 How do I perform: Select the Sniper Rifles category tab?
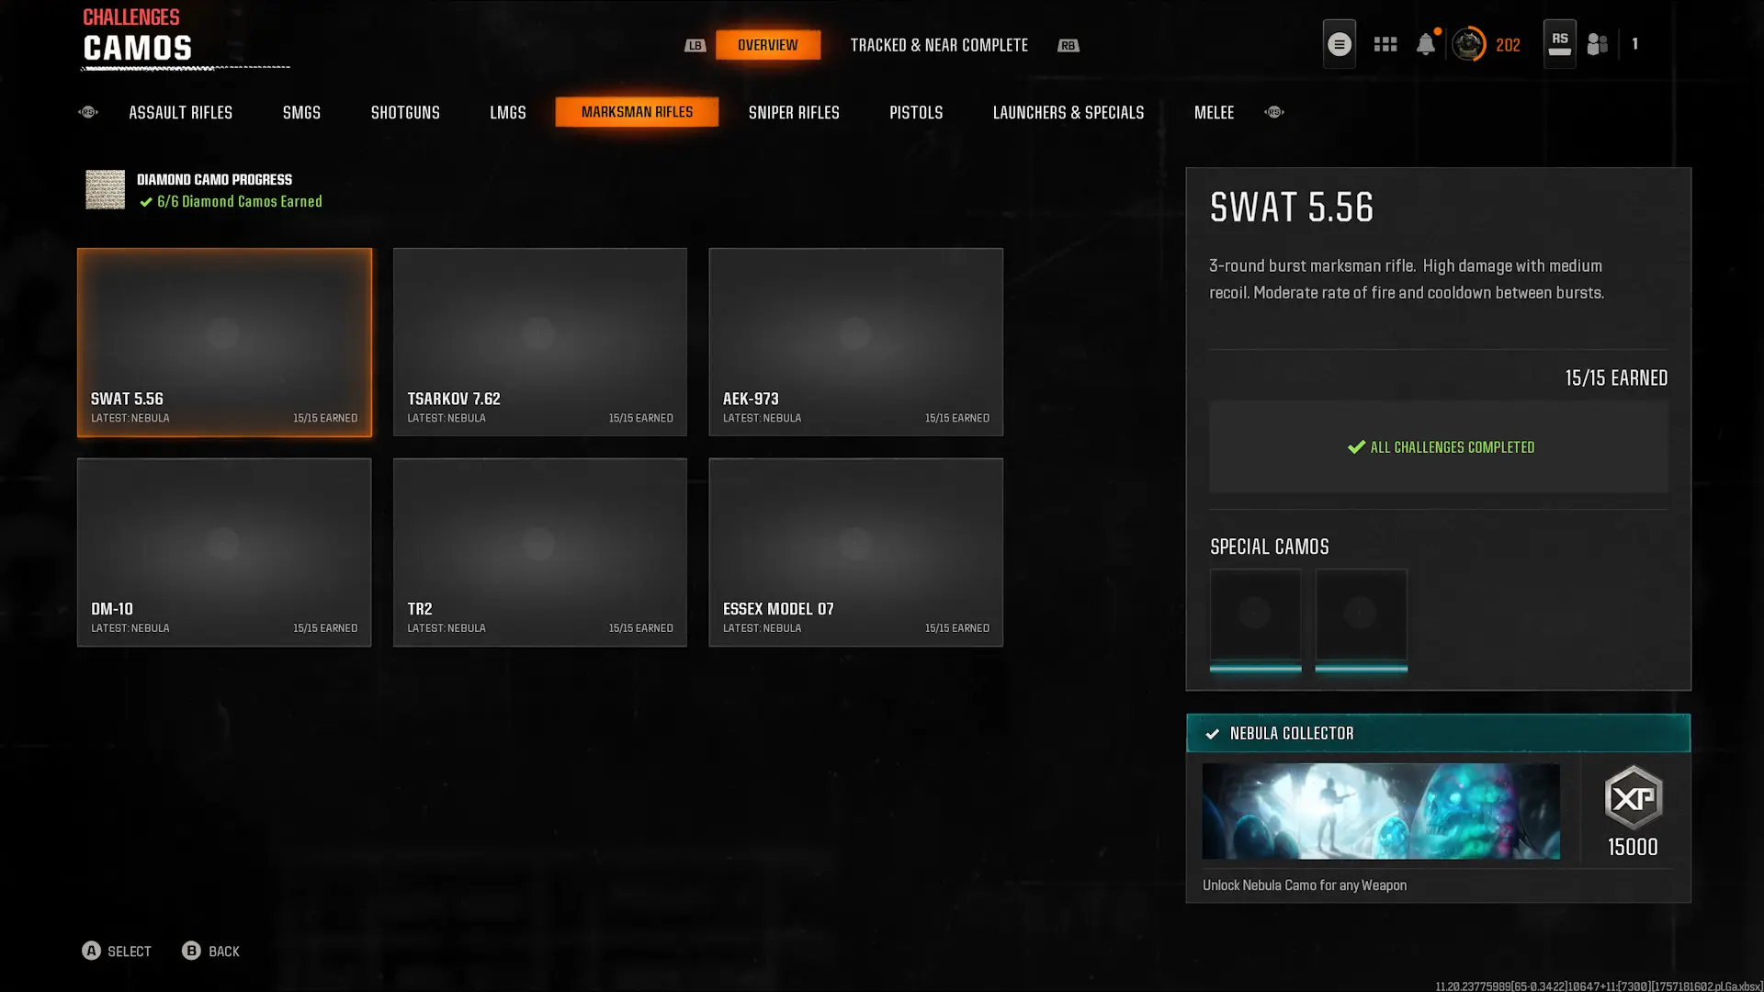coord(794,112)
